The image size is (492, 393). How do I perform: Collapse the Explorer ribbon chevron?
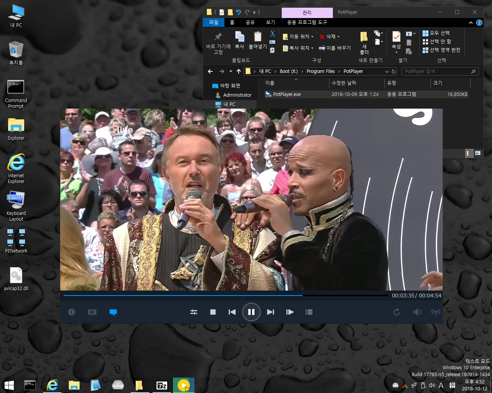pos(471,23)
